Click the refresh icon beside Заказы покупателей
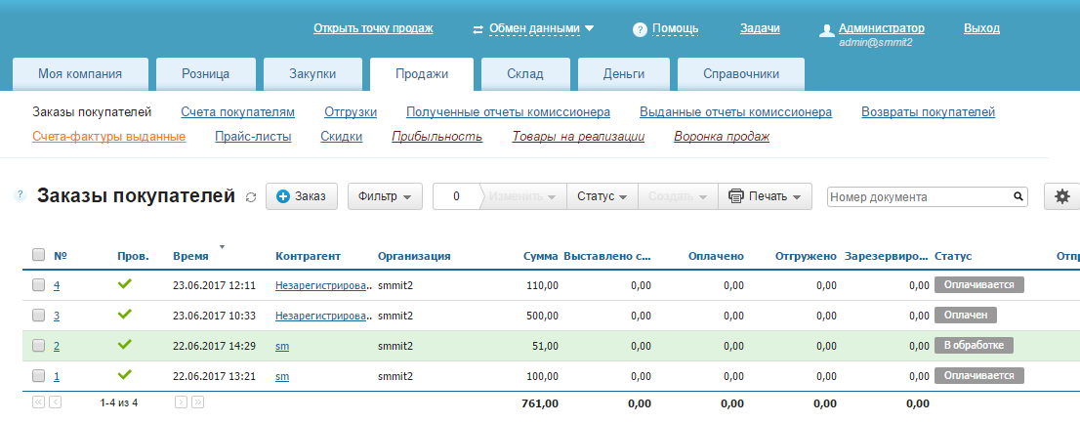Screen dimensions: 1080x423 pos(251,197)
